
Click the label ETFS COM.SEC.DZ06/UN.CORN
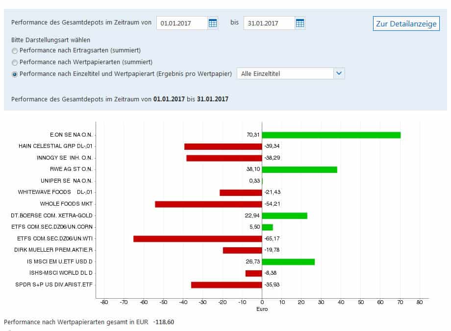(x=52, y=227)
